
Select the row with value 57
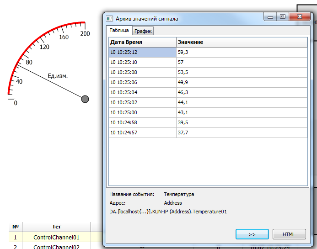coord(242,62)
